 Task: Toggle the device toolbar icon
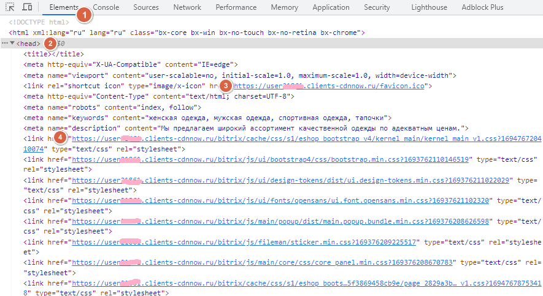tap(27, 7)
